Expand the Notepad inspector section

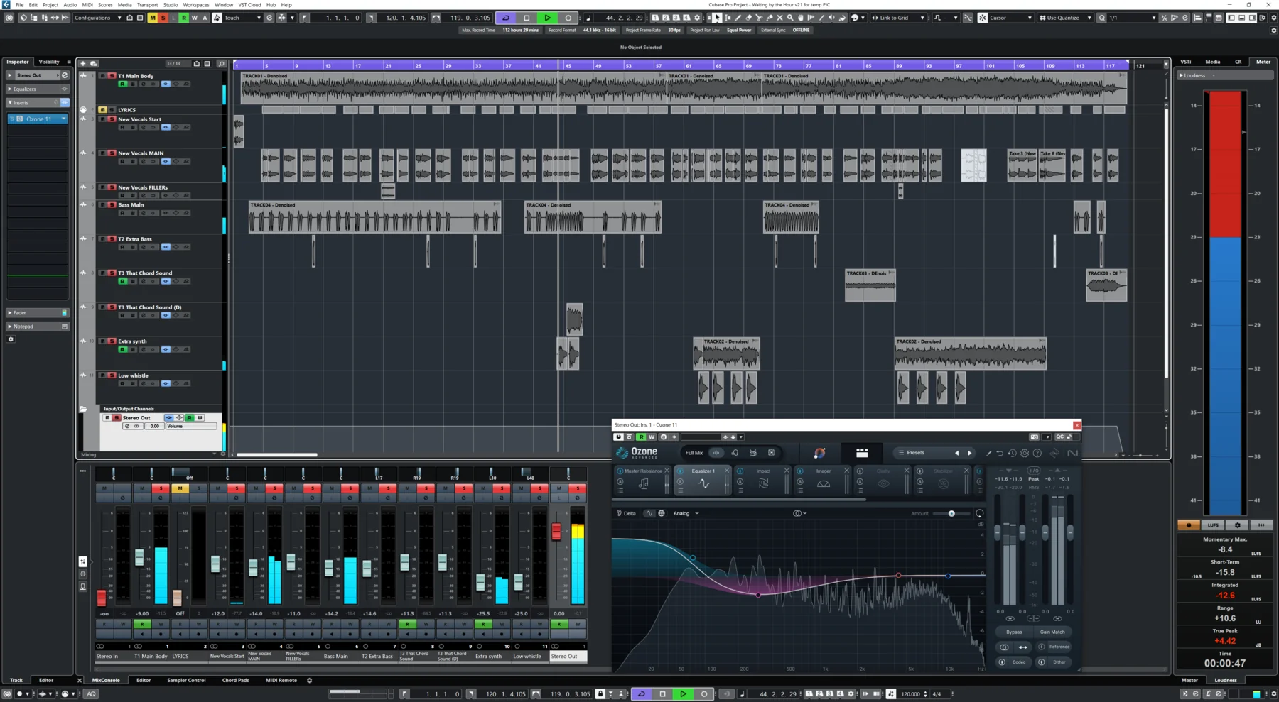coord(37,327)
